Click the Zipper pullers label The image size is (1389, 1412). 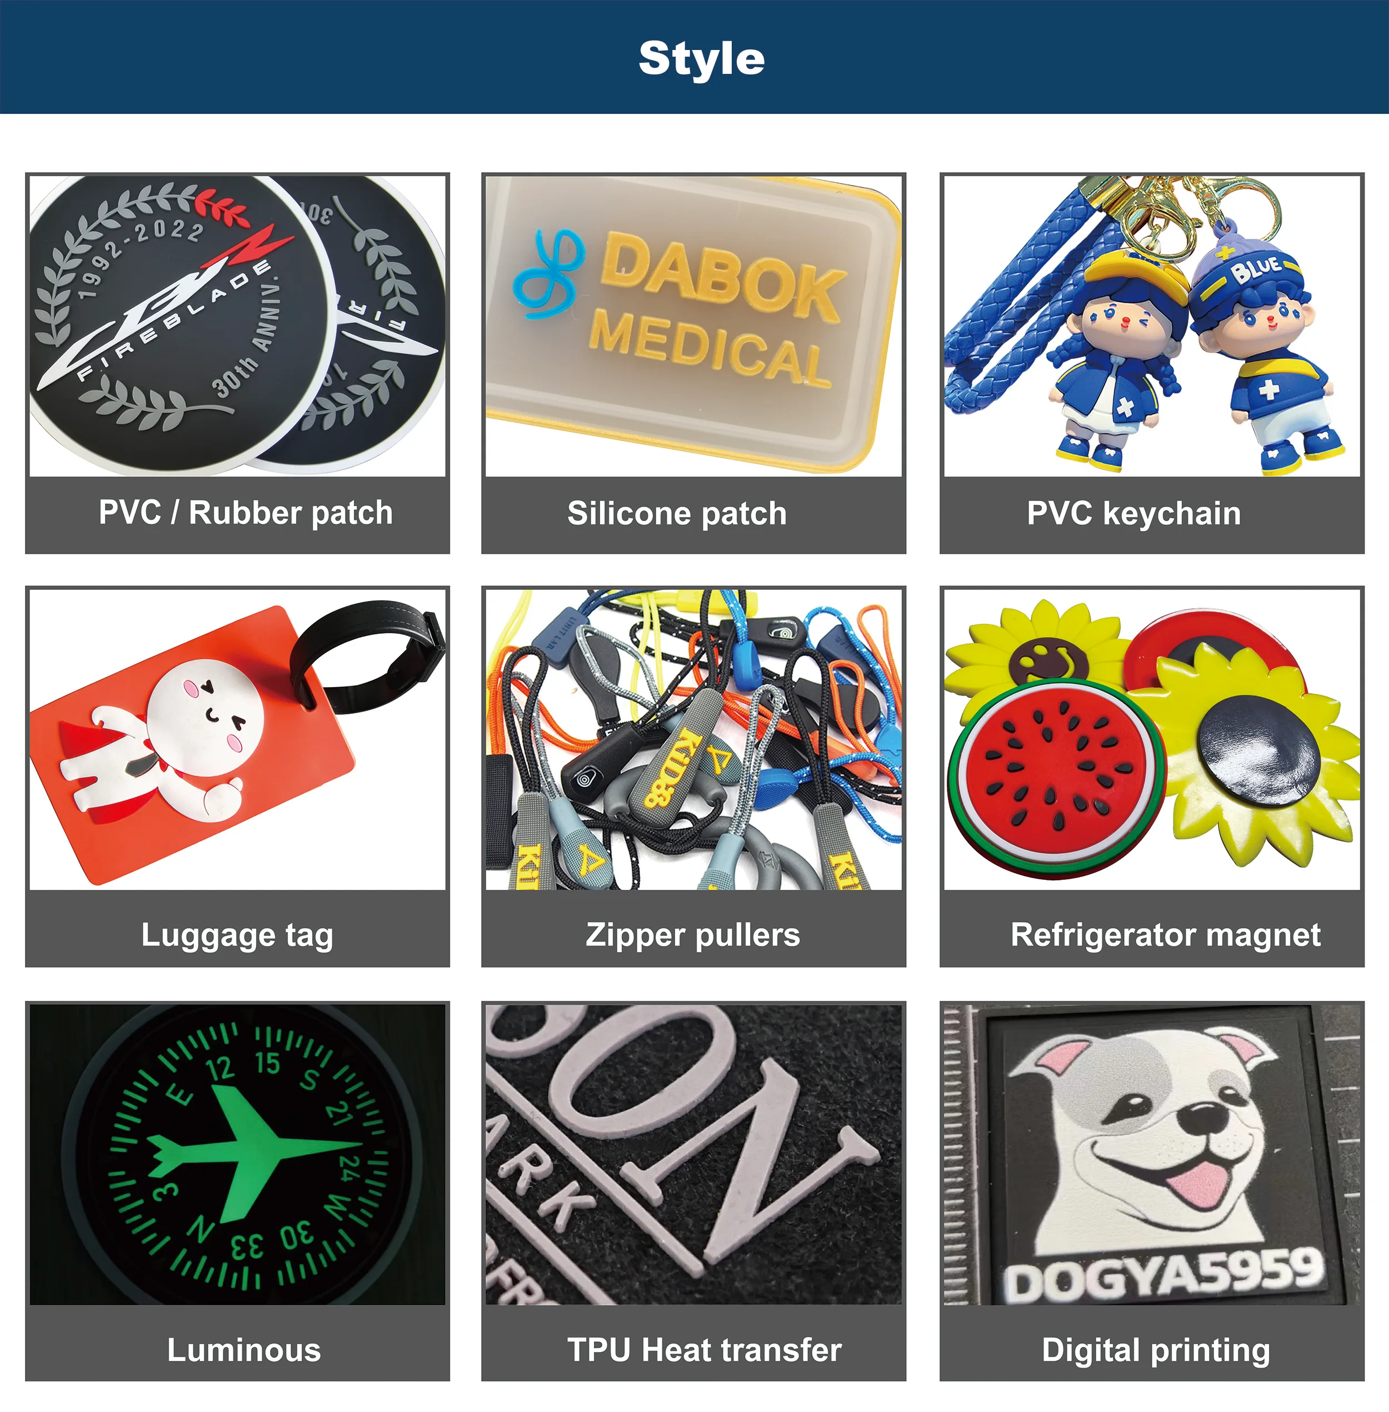click(x=693, y=935)
